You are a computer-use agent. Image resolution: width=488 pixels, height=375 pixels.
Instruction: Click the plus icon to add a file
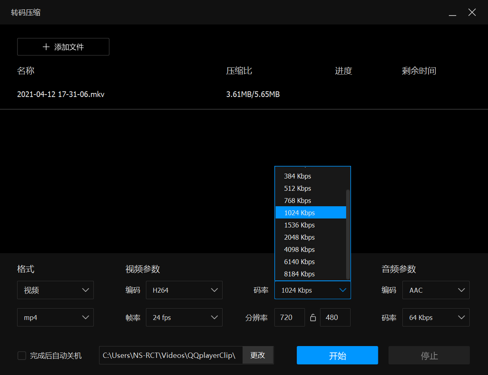point(46,46)
